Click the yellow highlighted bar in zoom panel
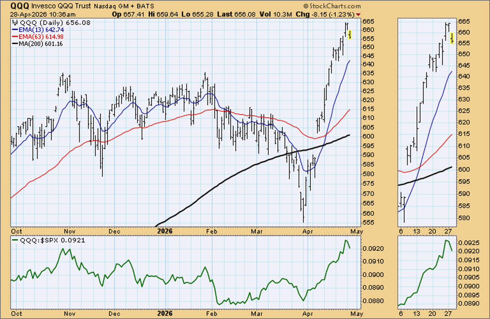This screenshot has height=319, width=490. (x=452, y=38)
